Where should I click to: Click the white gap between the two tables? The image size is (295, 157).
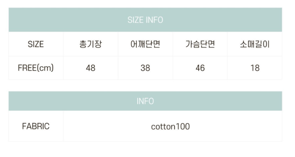pyautogui.click(x=145, y=85)
